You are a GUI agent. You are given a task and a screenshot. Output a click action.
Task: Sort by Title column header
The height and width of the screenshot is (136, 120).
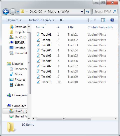(71, 27)
